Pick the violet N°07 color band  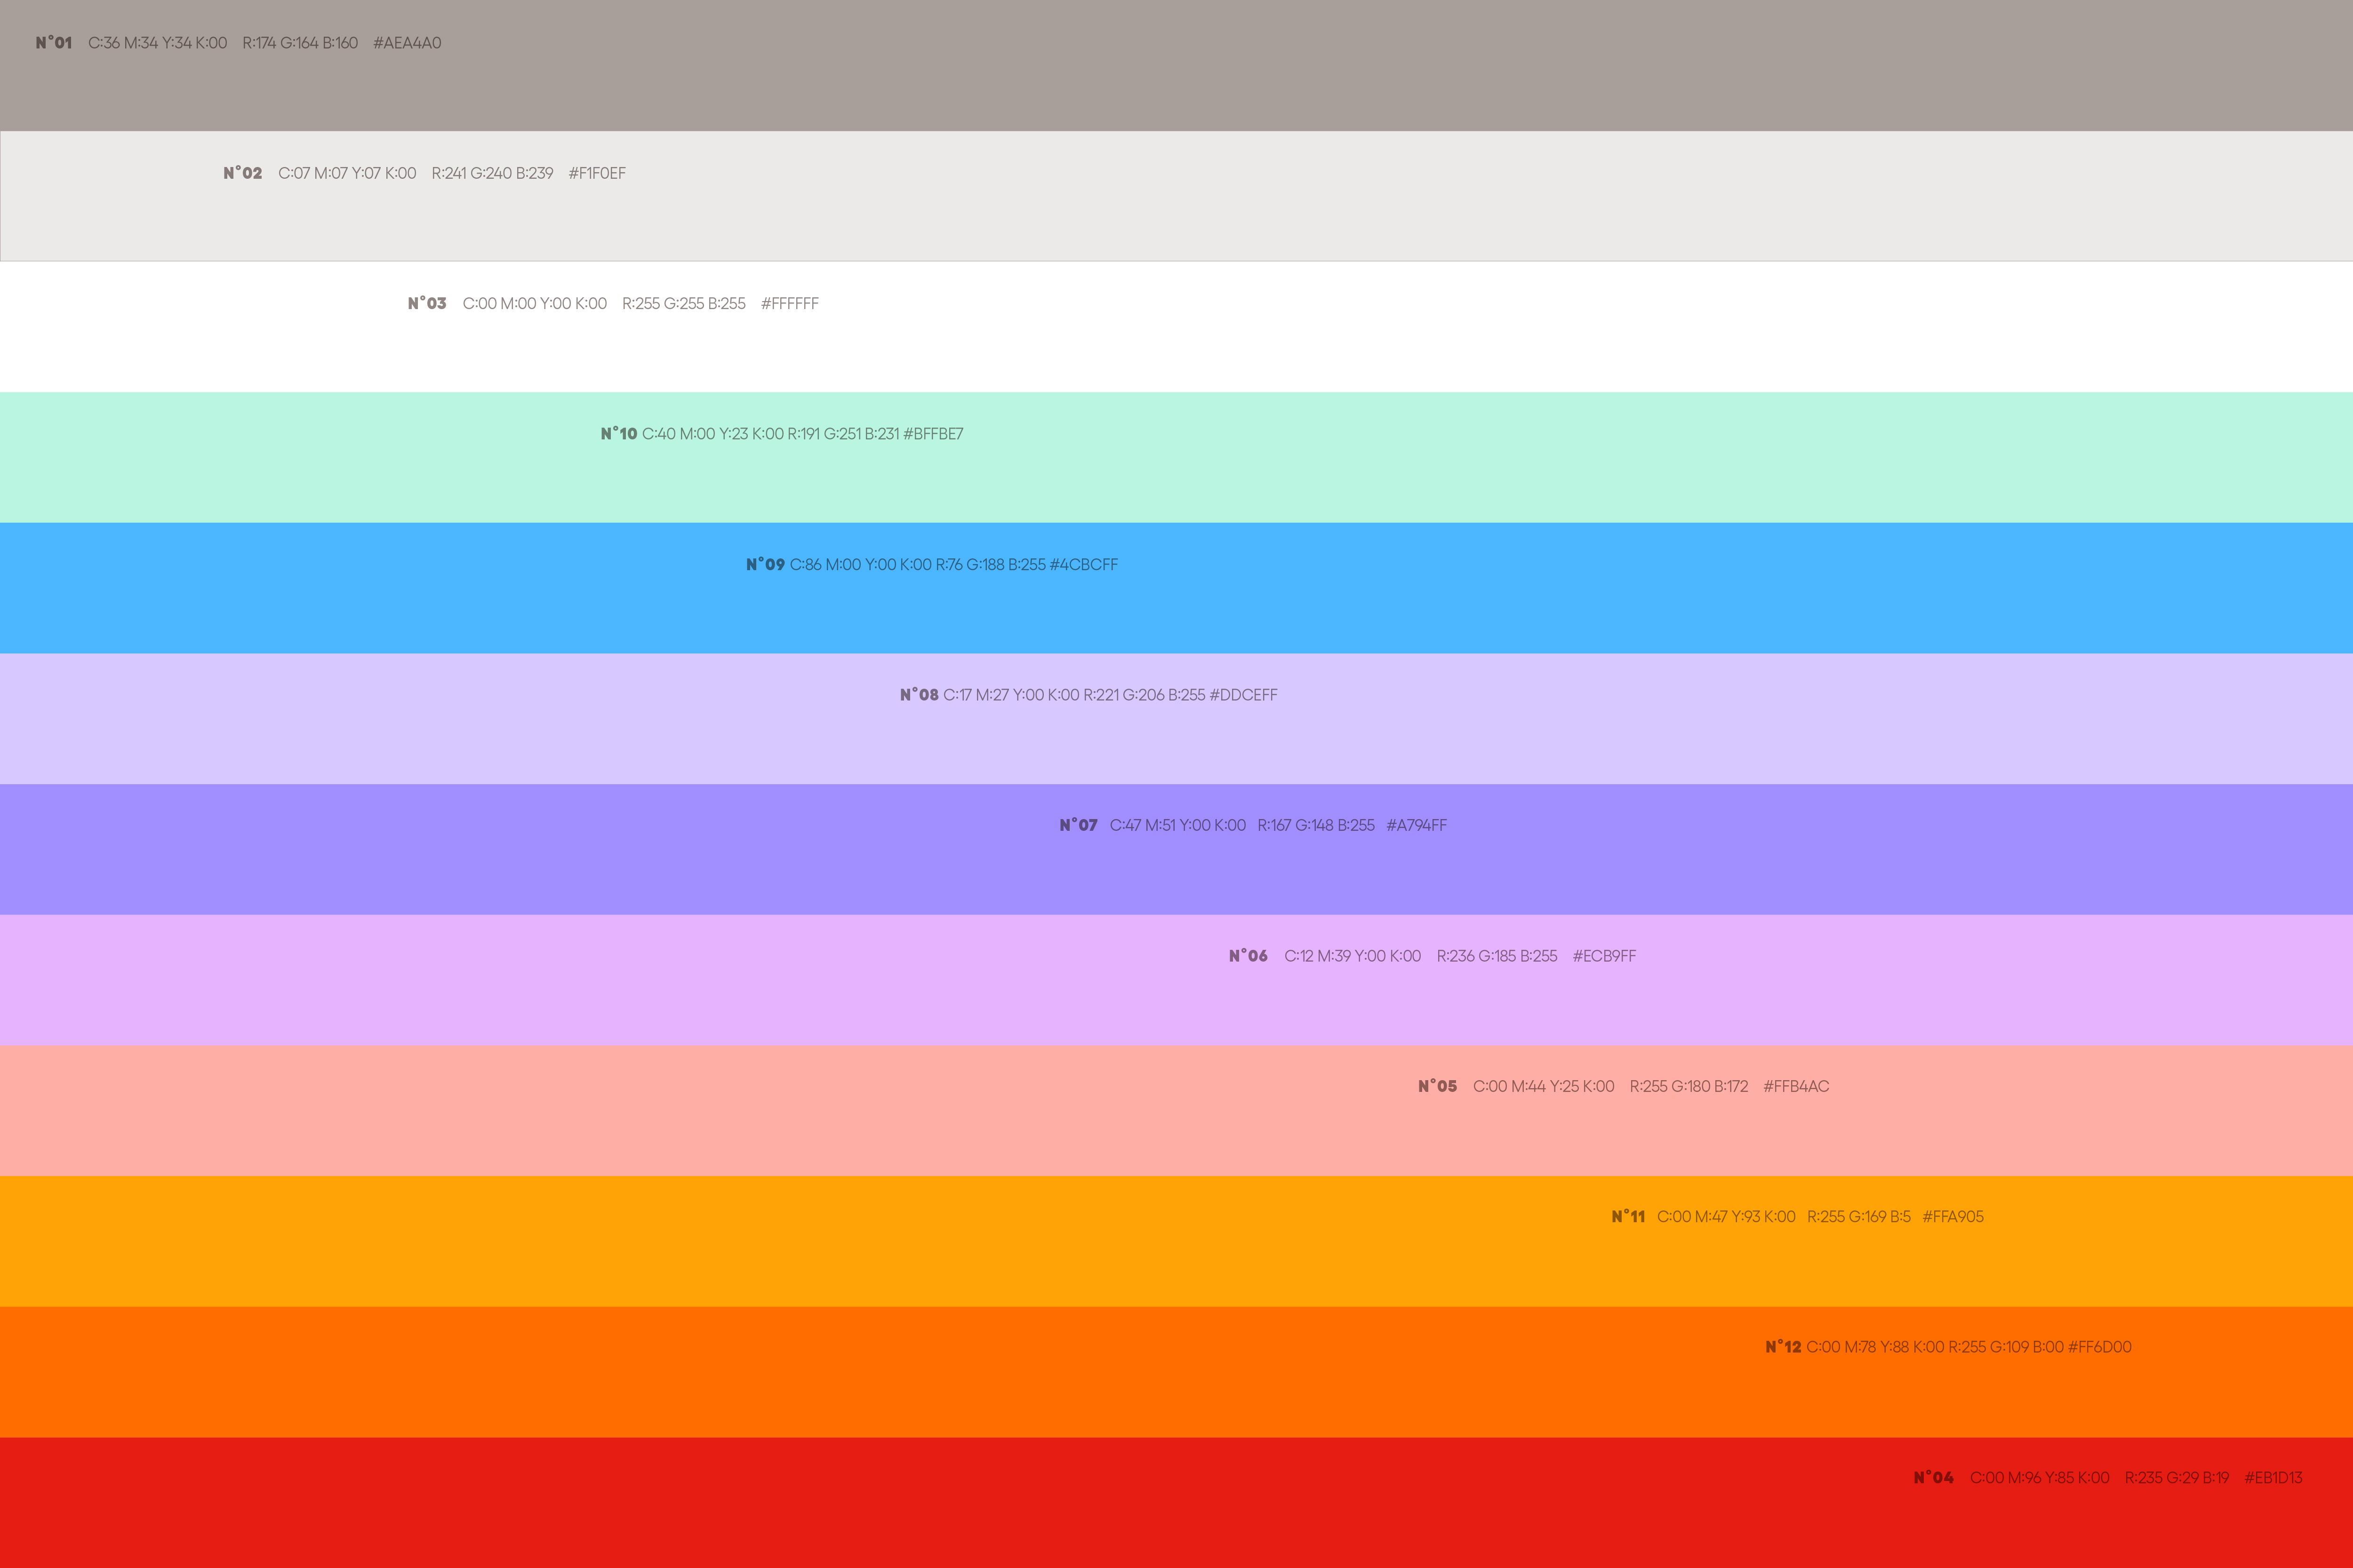1176,866
